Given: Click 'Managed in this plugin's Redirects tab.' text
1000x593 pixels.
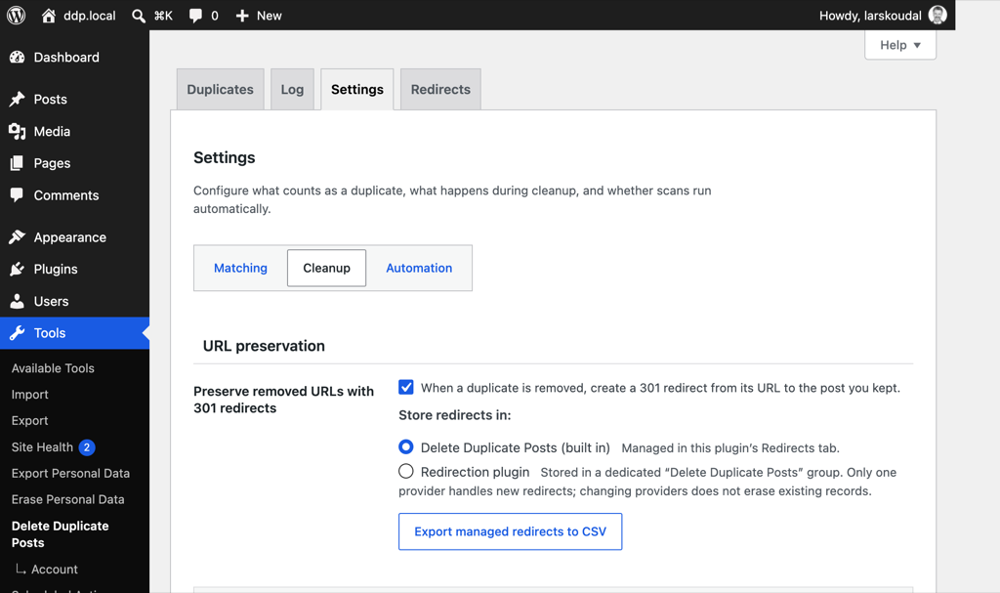Looking at the screenshot, I should tap(730, 448).
